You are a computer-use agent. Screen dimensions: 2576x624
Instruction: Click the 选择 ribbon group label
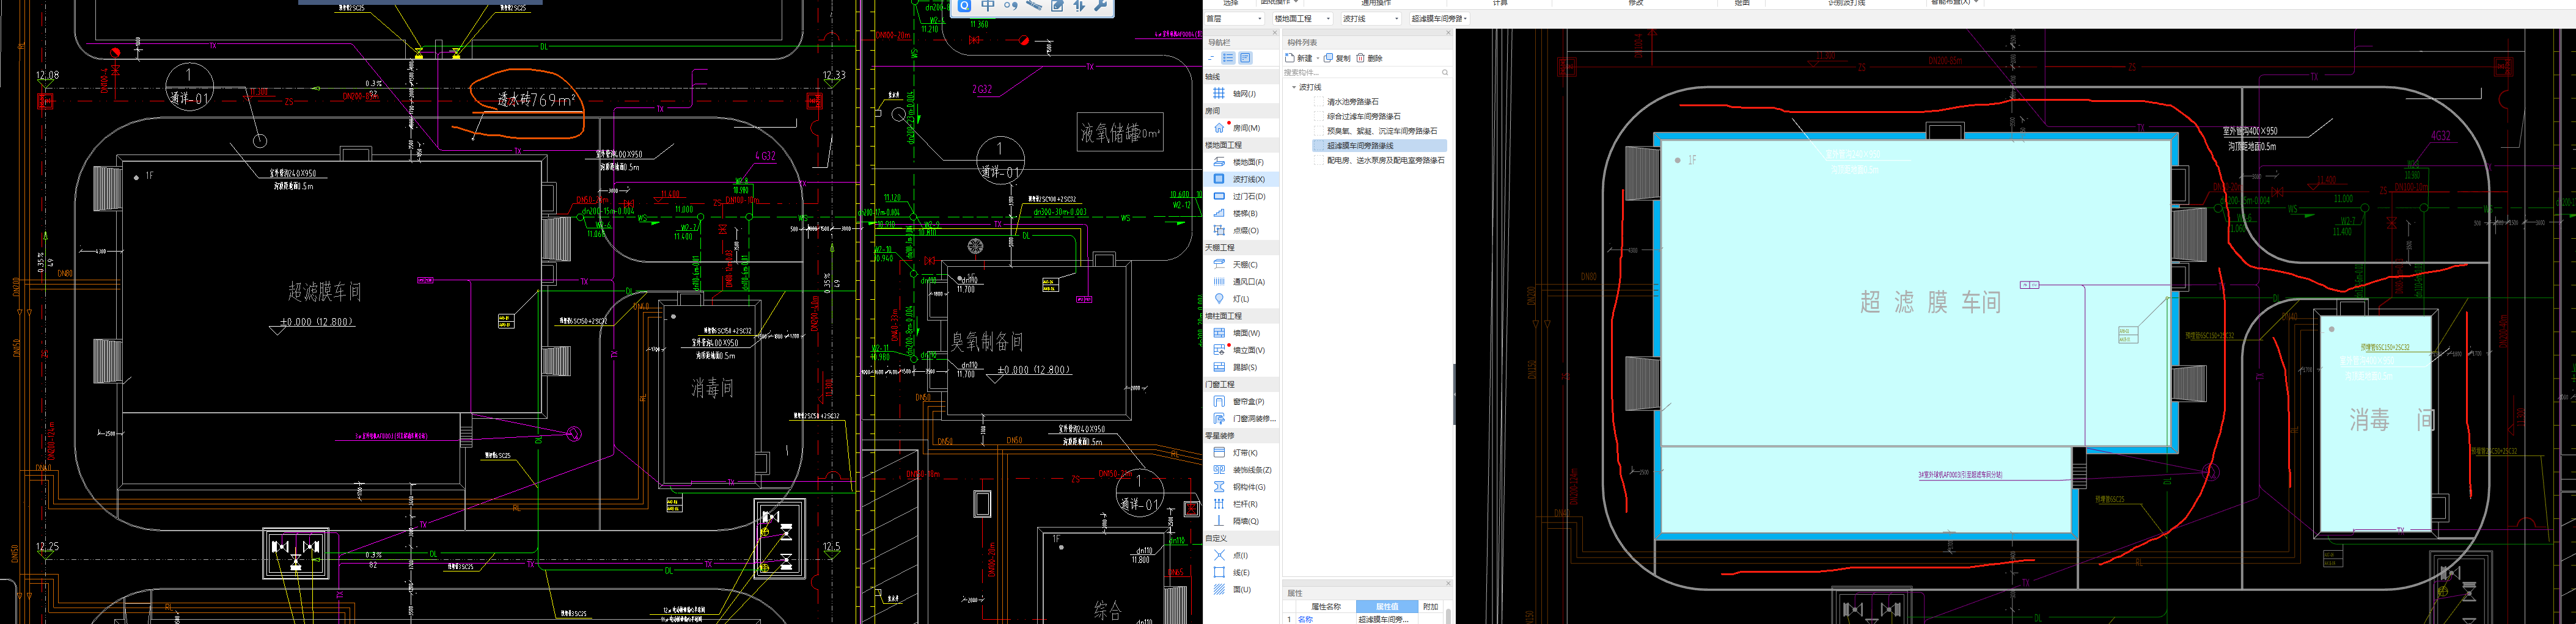click(1231, 3)
